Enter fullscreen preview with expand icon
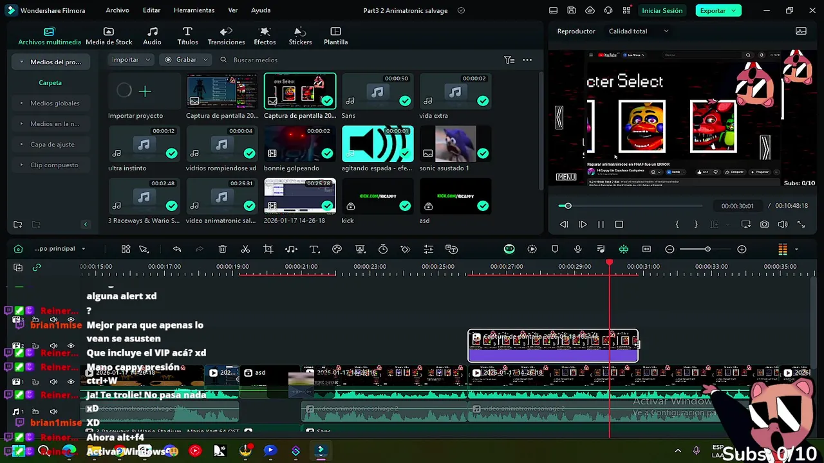This screenshot has width=824, height=463. click(801, 224)
